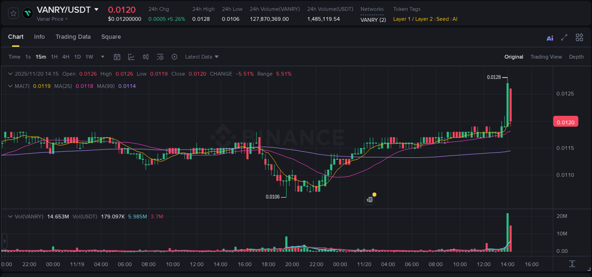Collapse the moving averages row chevron

(x=10, y=86)
